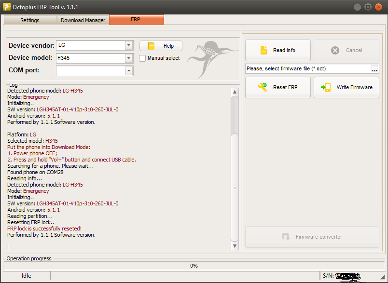
Task: Click 'Platform: LG' log line
Action: pos(22,135)
